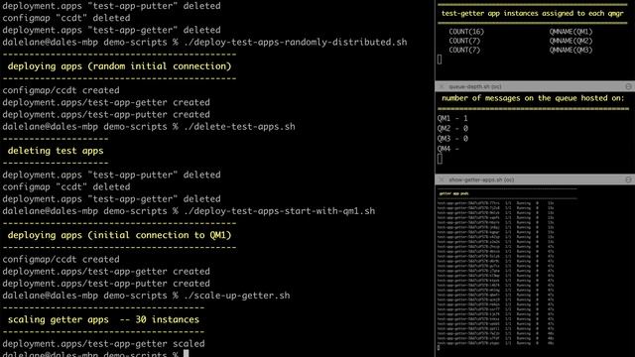Click the round icon on show-getter-apps.sh title bar

click(x=628, y=179)
